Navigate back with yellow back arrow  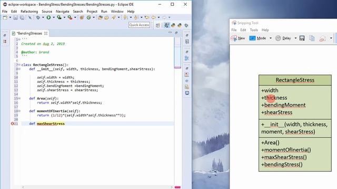click(154, 17)
